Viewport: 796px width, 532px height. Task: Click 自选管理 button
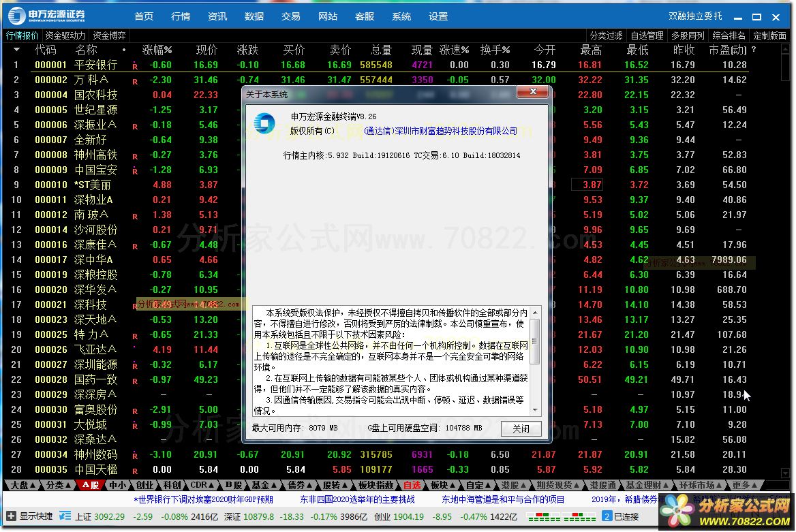click(647, 35)
